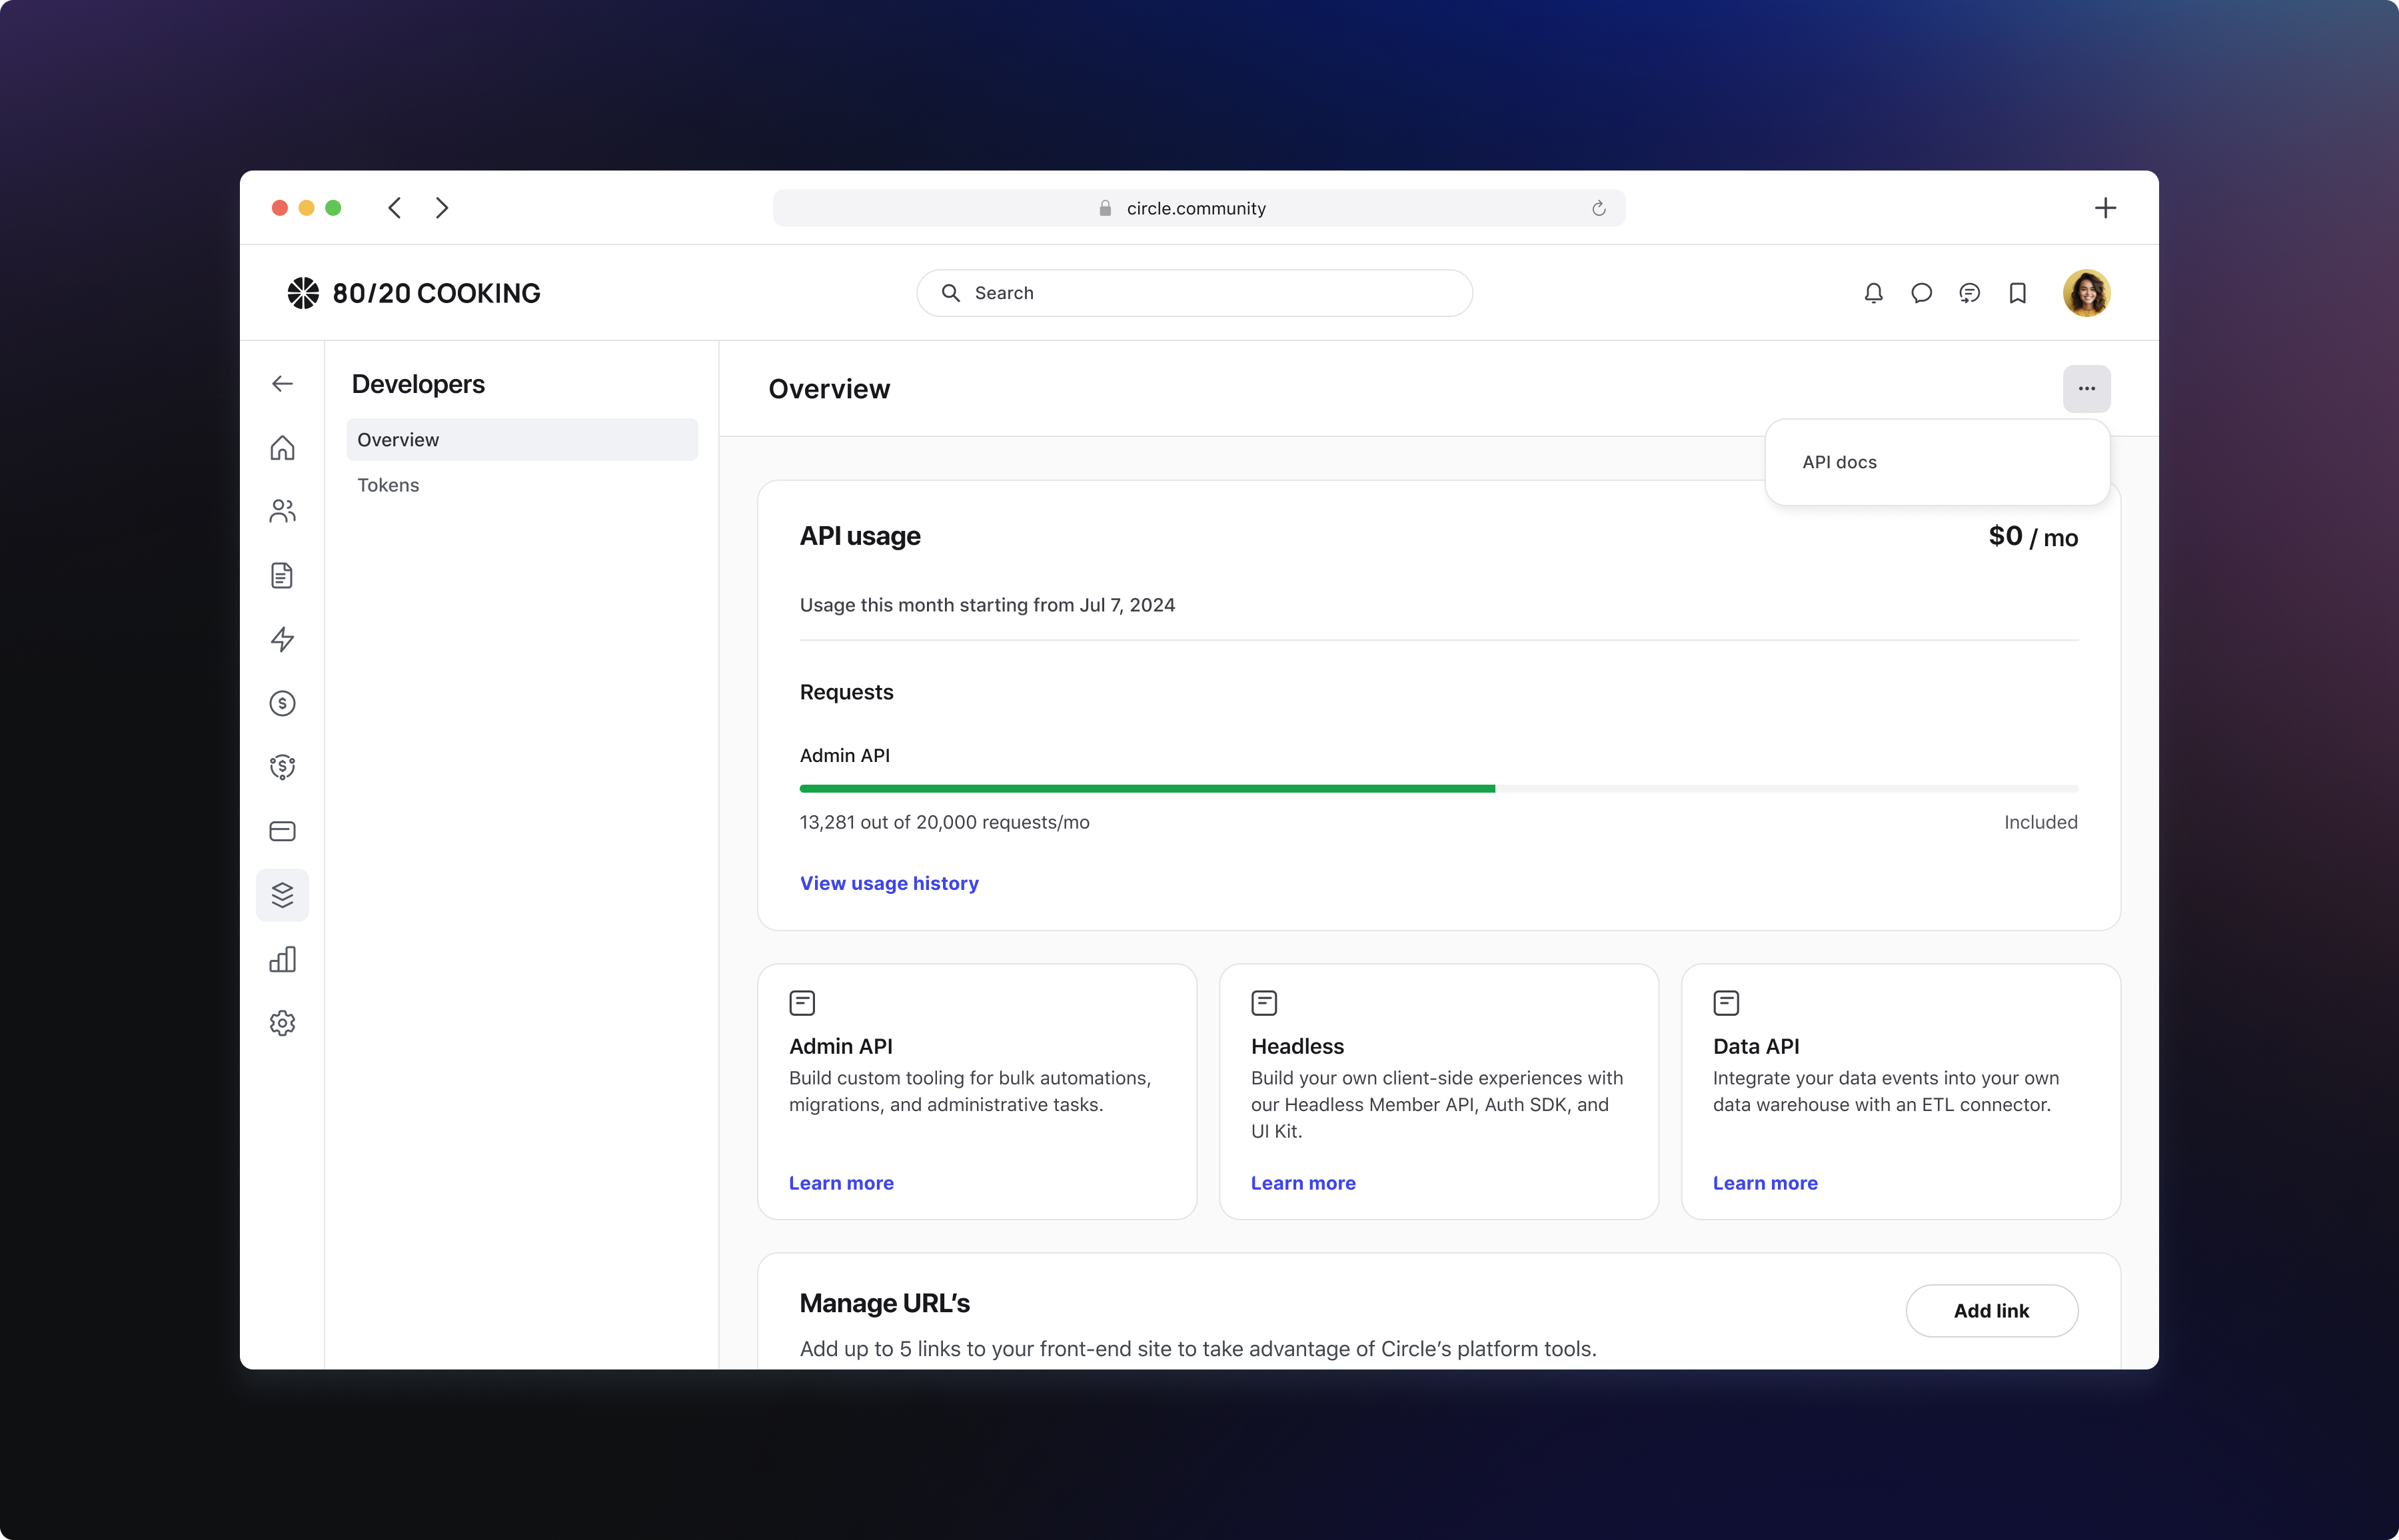Screen dimensions: 2399x1540
Task: Click the user profile avatar
Action: [x=2087, y=293]
